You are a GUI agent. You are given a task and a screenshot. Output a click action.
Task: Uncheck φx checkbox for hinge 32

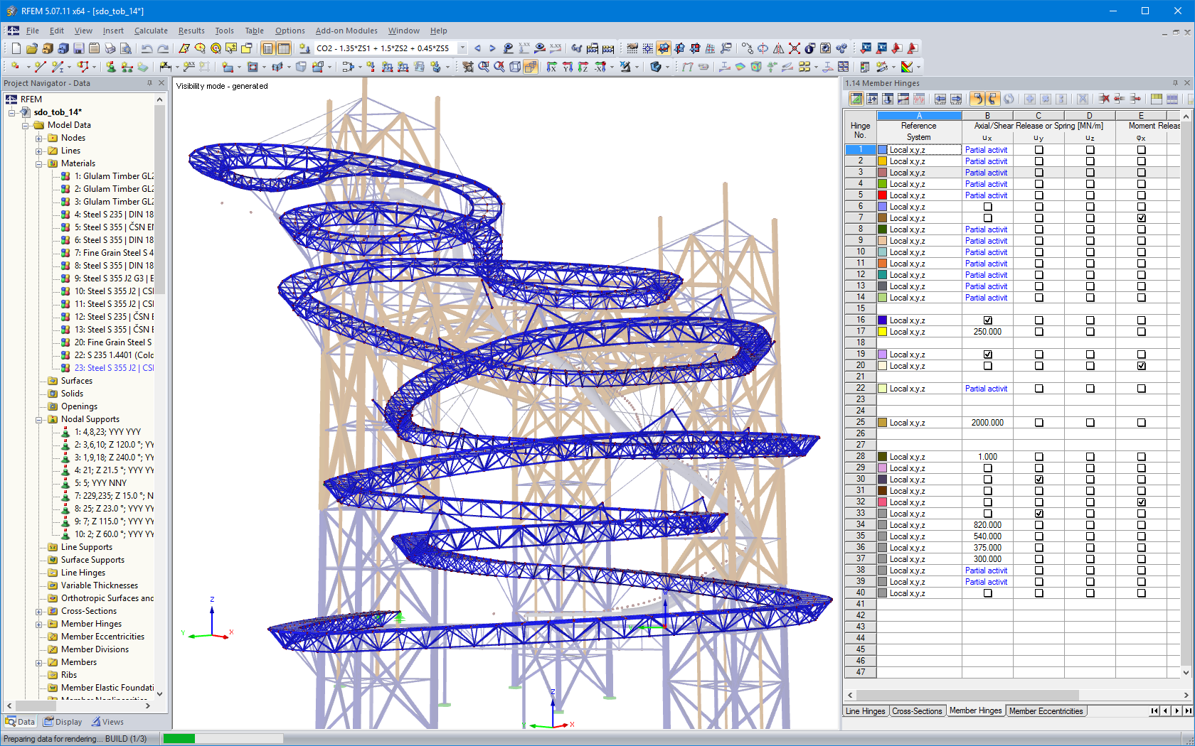(x=1141, y=502)
